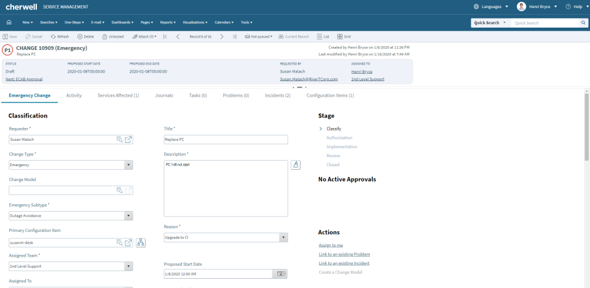The width and height of the screenshot is (590, 288).
Task: Open the Searches menu
Action: 49,23
